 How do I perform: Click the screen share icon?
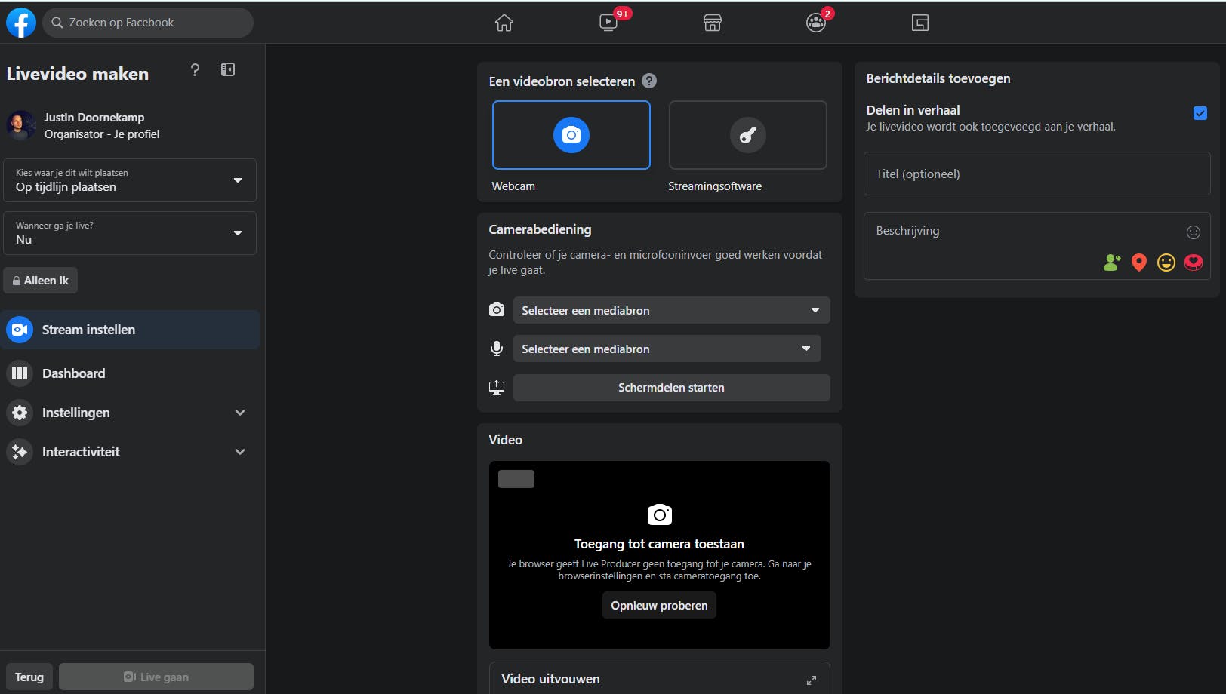tap(497, 387)
